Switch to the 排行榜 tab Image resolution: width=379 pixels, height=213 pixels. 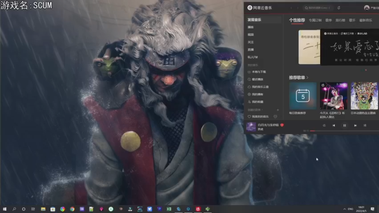340,20
